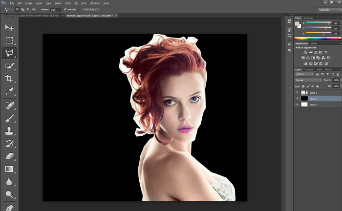Select the Eyedropper tool
Image resolution: width=342 pixels, height=211 pixels.
pyautogui.click(x=9, y=91)
